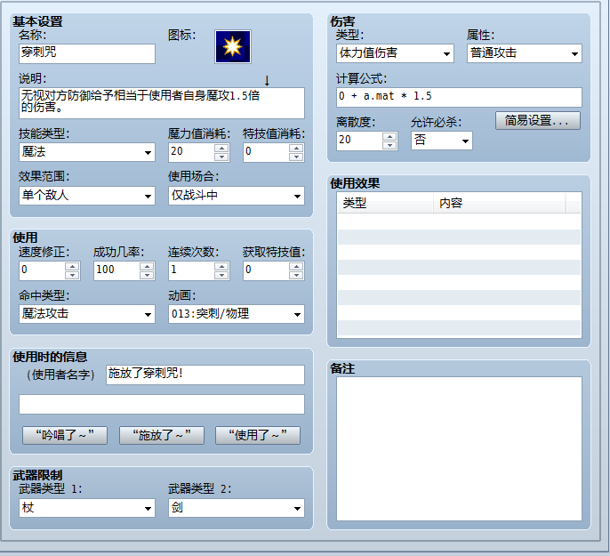Open the 效果范围 dropdown showing 单个敌人
Image resolution: width=610 pixels, height=556 pixels.
pos(87,196)
